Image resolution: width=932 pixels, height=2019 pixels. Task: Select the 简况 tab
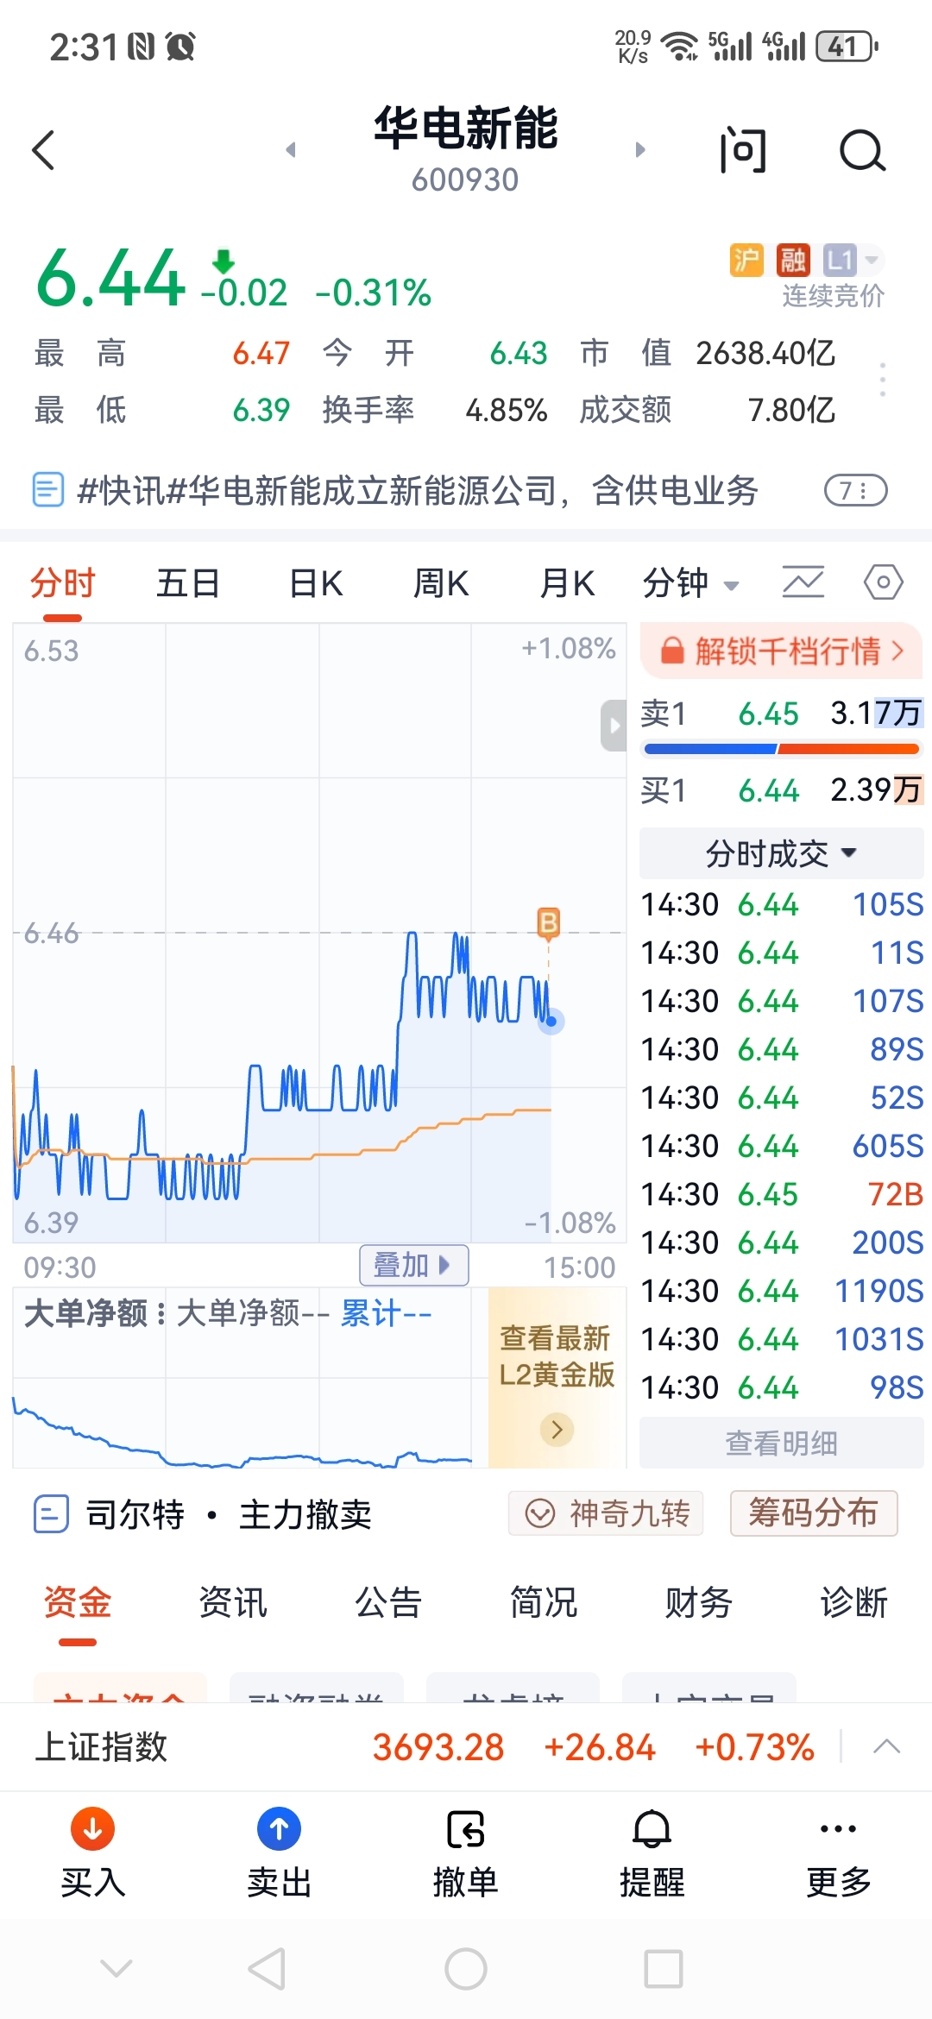[544, 1603]
